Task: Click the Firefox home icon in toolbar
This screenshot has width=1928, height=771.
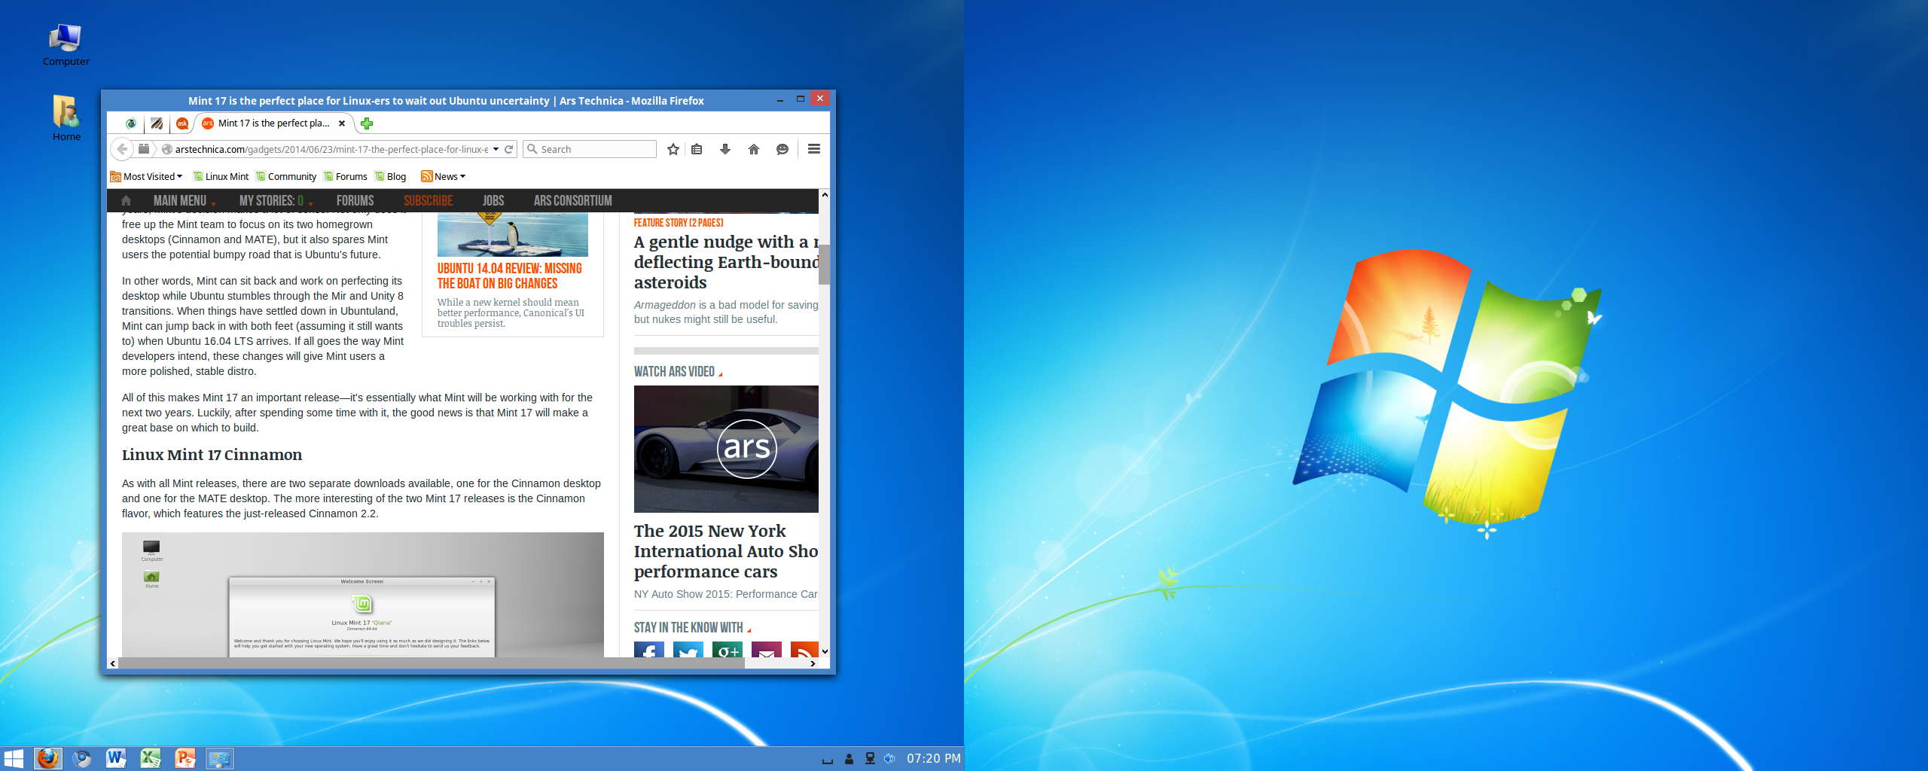Action: click(754, 149)
